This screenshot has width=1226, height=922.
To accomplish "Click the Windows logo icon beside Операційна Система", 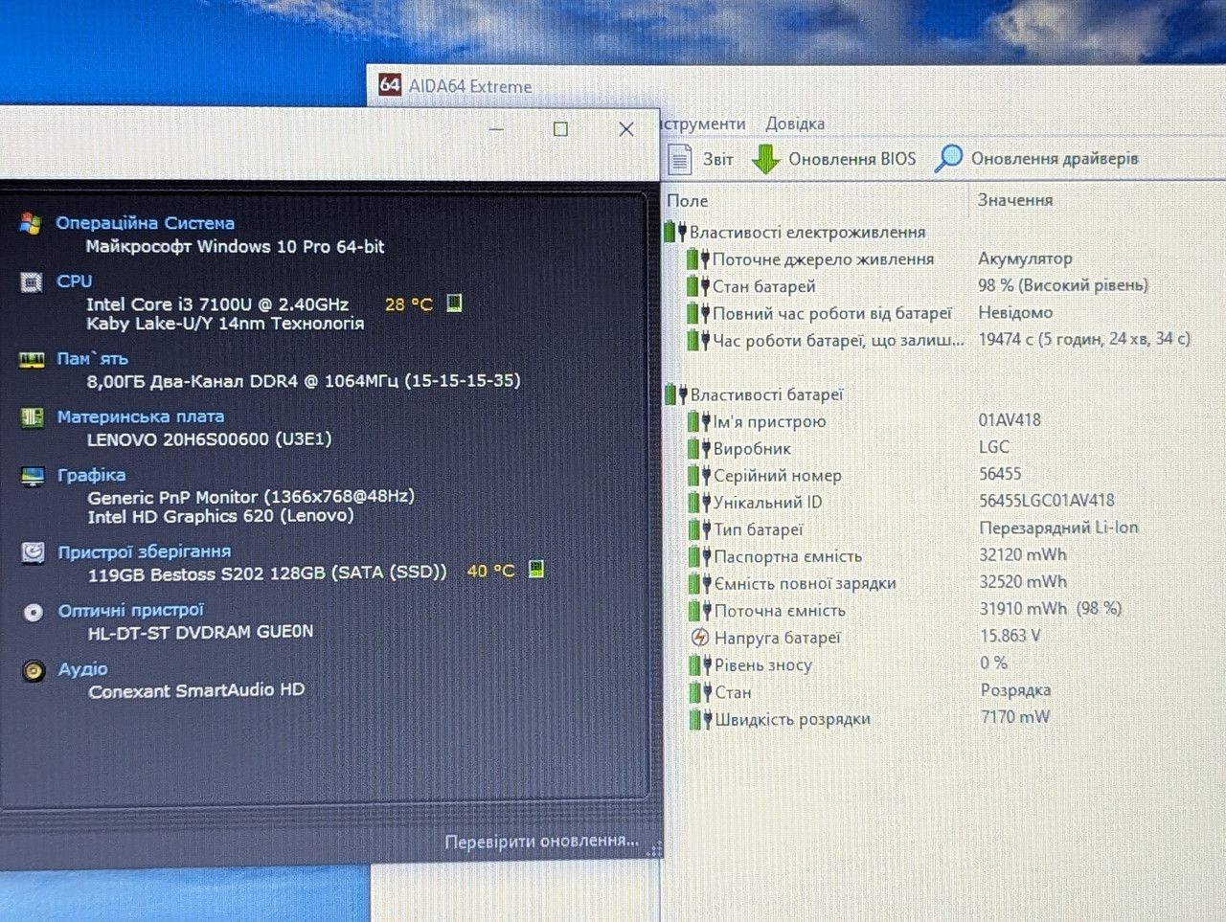I will click(x=31, y=224).
